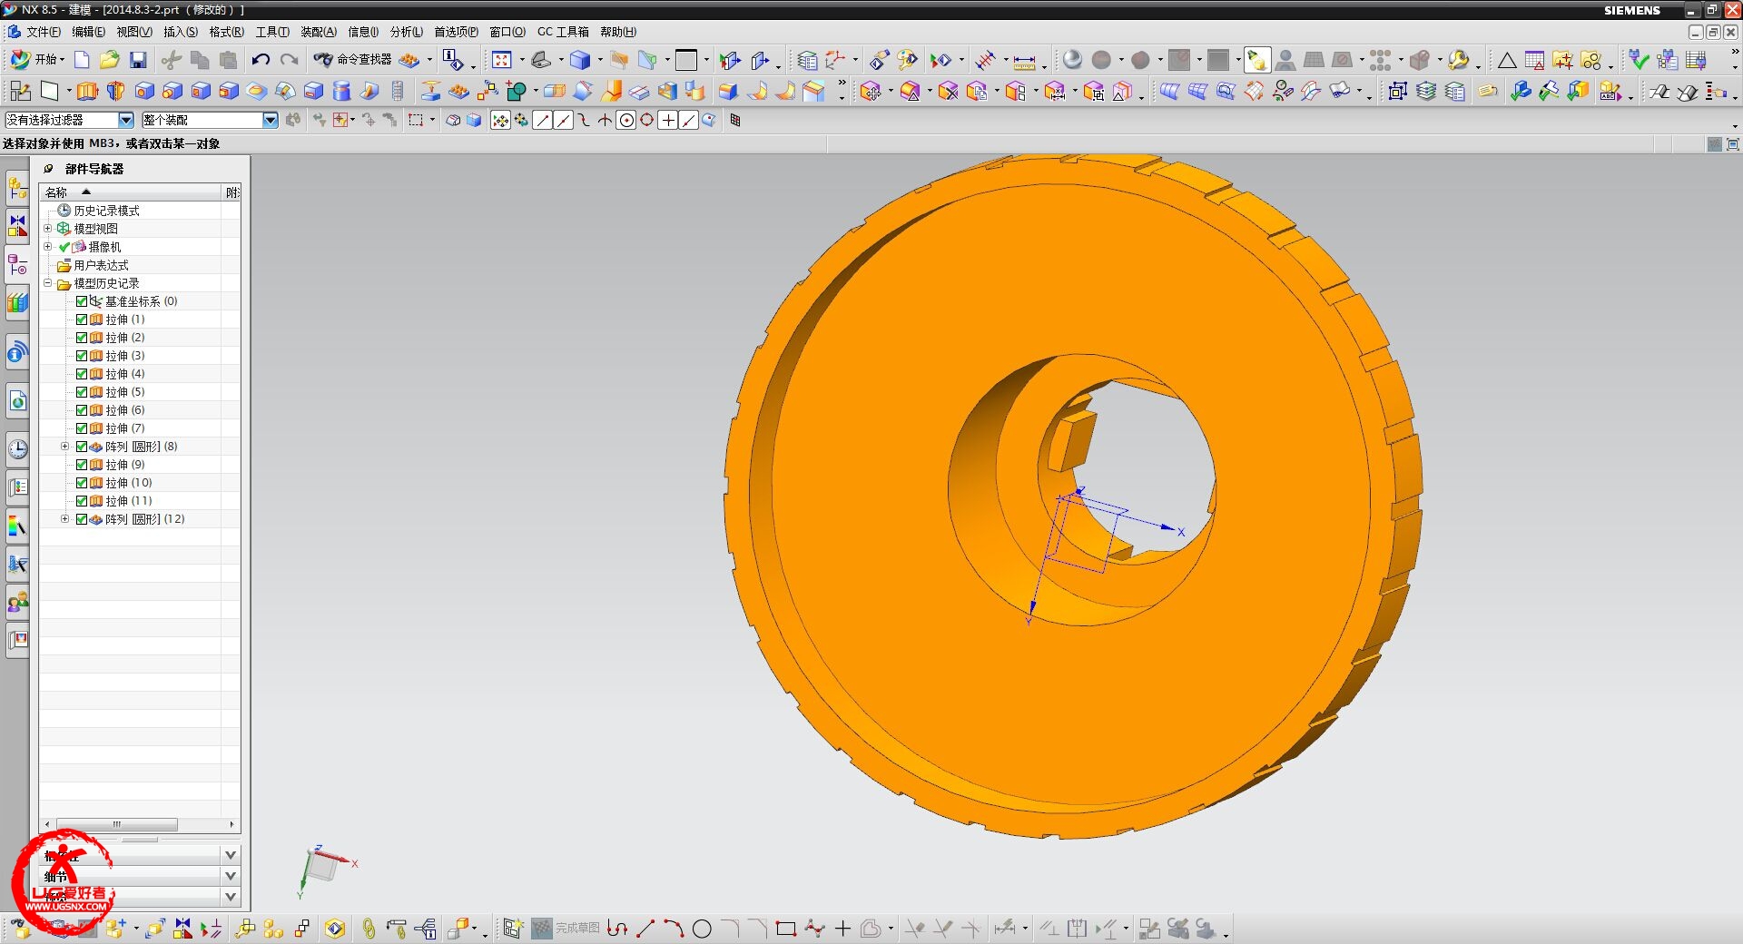Collapse the 模型历史记录 tree node
This screenshot has height=944, width=1743.
tap(48, 283)
